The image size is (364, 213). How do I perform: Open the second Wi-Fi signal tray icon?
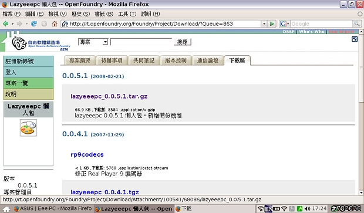coord(284,208)
